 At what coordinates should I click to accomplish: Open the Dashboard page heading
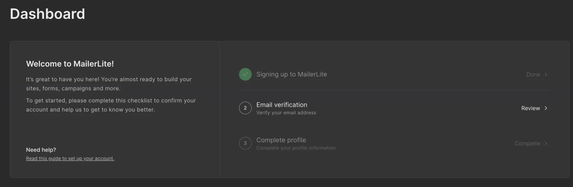[47, 14]
